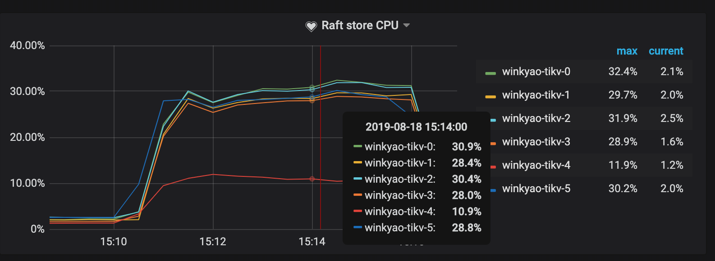Click the yellow winkyao-tikv-1 color swatch
The height and width of the screenshot is (261, 715).
[490, 96]
